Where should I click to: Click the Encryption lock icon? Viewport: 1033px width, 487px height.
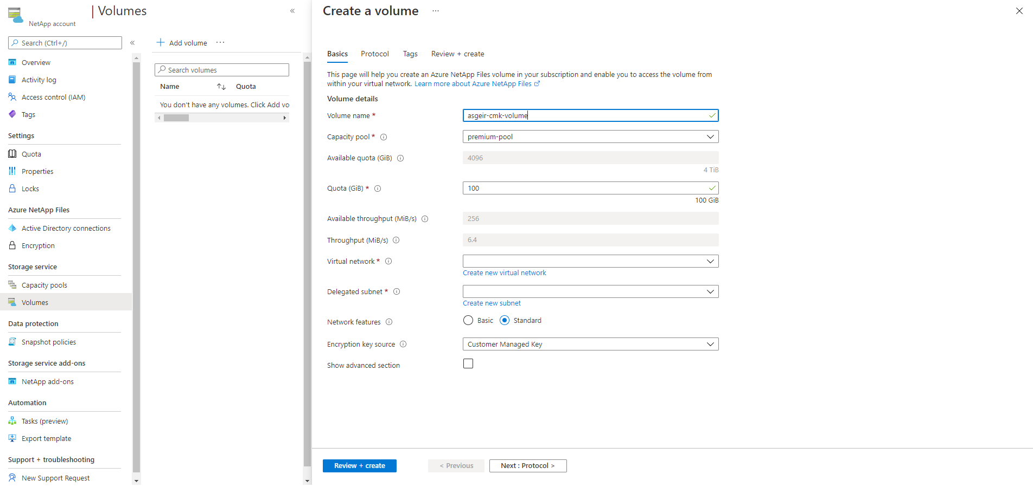(12, 245)
